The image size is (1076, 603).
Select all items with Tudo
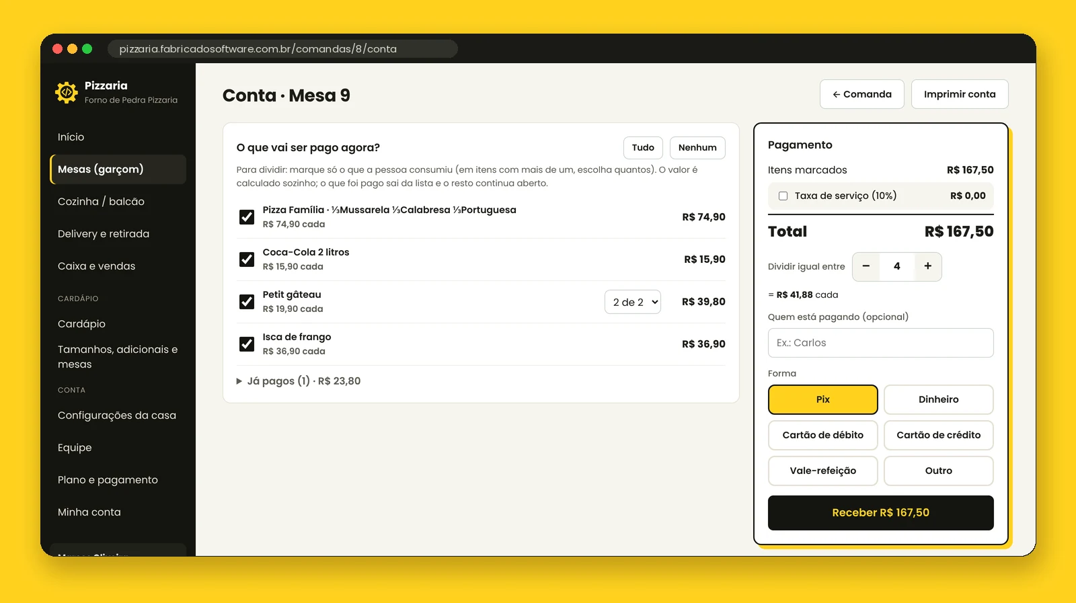643,148
